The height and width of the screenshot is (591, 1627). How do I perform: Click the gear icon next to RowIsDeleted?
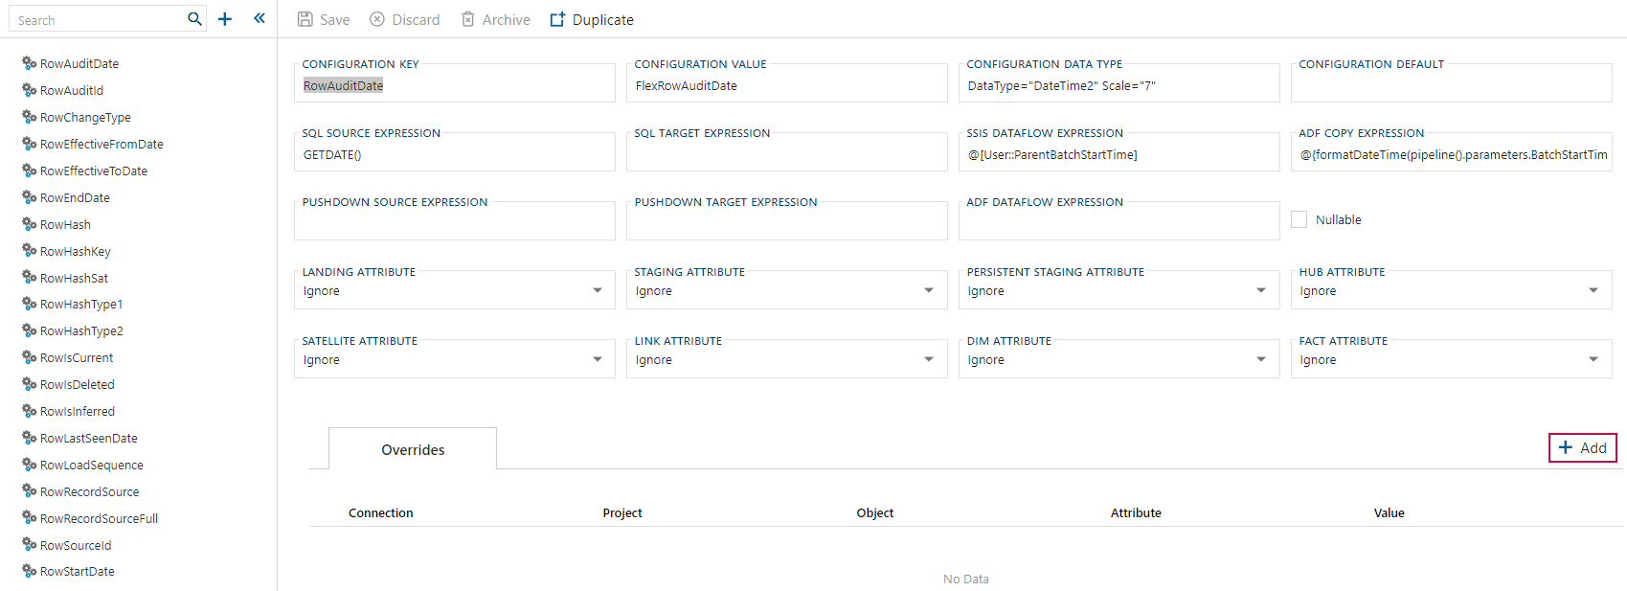click(30, 384)
